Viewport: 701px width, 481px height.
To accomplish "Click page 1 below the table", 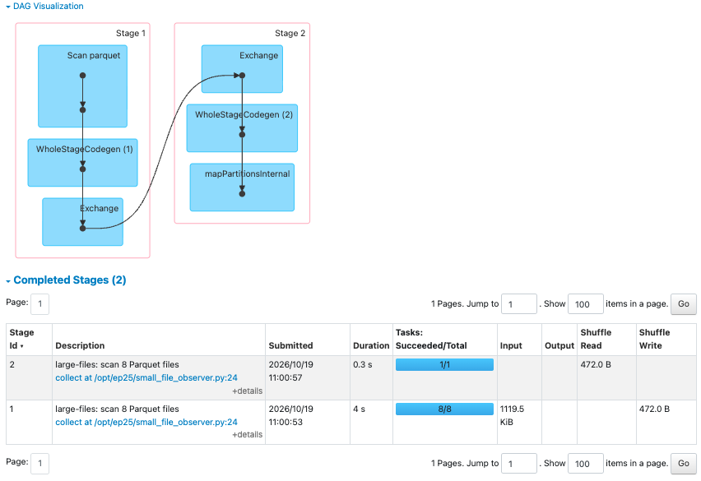I will [39, 464].
